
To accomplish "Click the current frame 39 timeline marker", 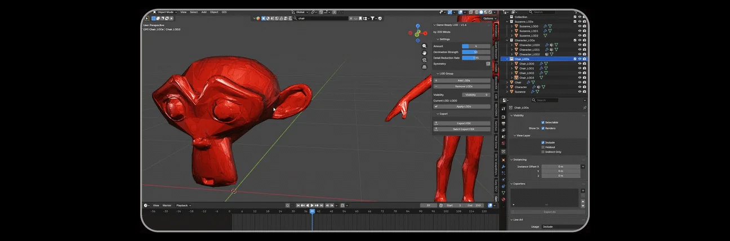I will (x=312, y=211).
